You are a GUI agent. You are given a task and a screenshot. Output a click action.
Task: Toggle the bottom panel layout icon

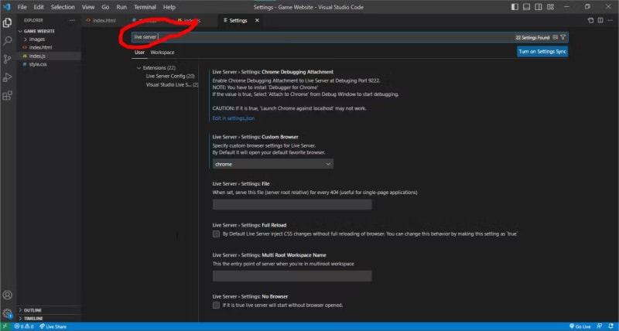point(526,7)
